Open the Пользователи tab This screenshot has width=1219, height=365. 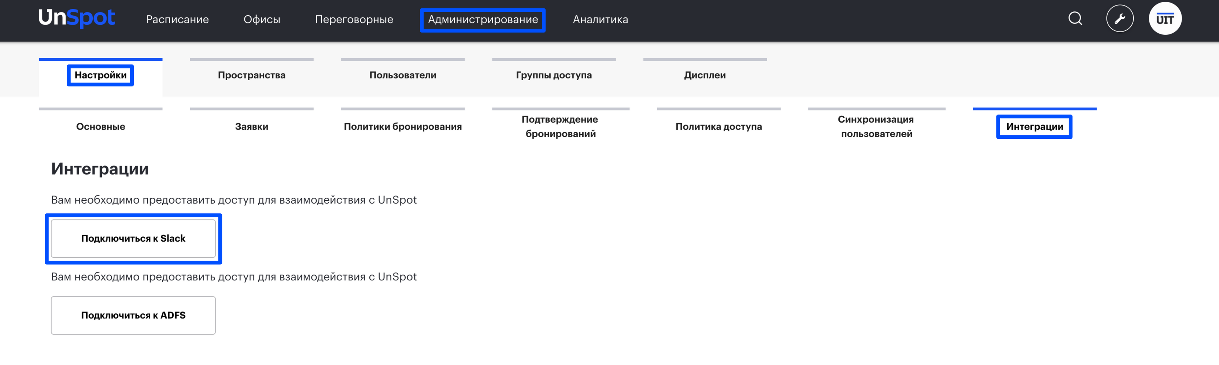click(x=403, y=75)
